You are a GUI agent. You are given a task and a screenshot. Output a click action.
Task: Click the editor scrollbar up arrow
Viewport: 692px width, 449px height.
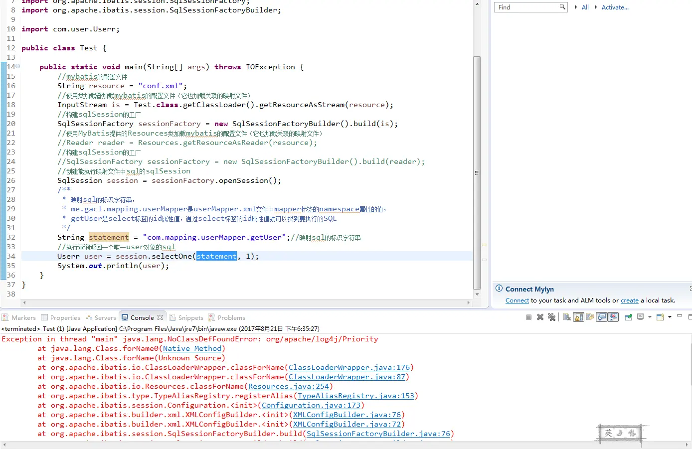(x=477, y=4)
